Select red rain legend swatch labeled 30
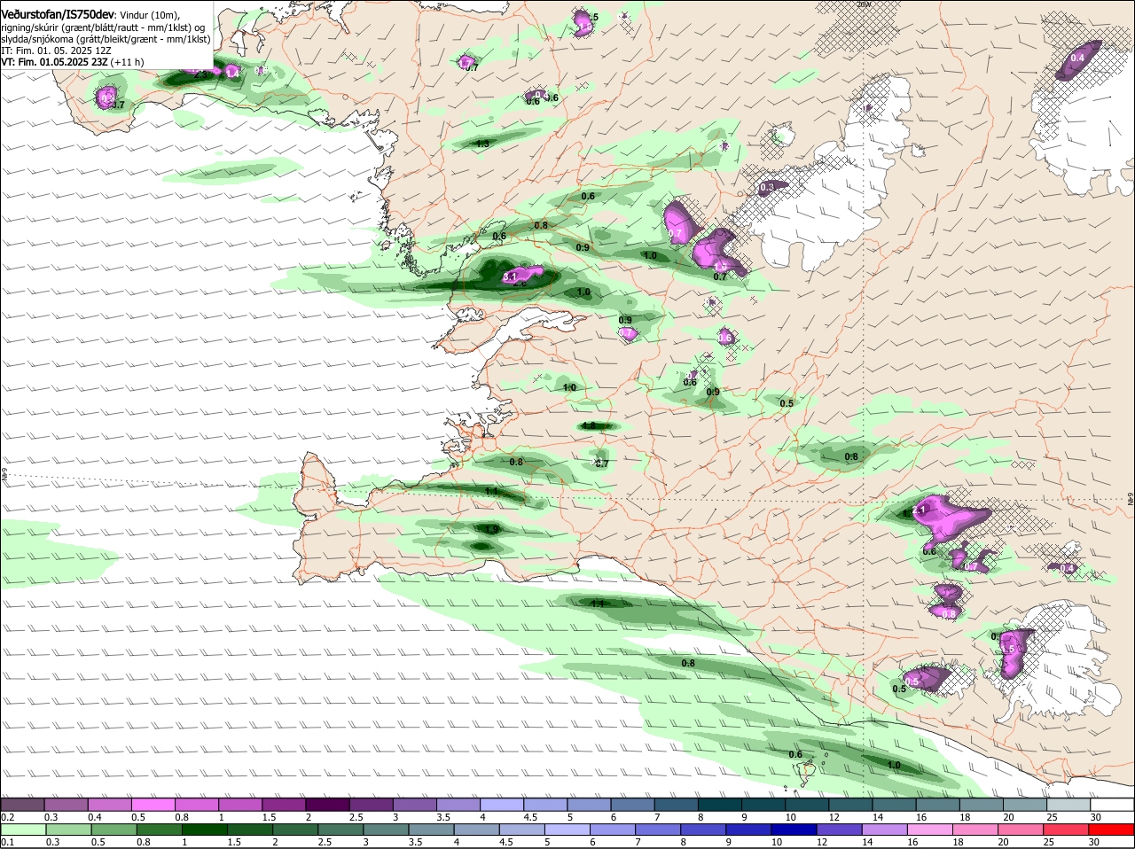Viewport: 1135px width, 849px height. pyautogui.click(x=1111, y=830)
